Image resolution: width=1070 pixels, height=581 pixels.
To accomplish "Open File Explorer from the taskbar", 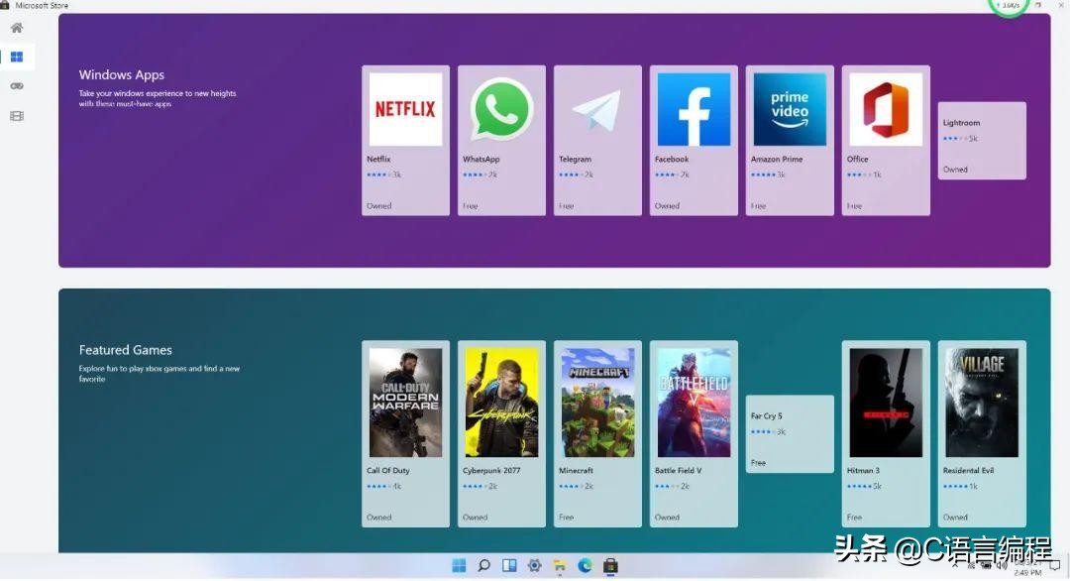I will [x=560, y=565].
